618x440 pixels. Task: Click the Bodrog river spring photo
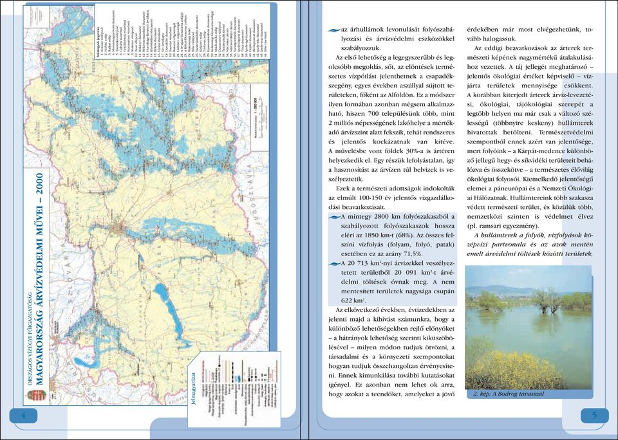(x=528, y=327)
